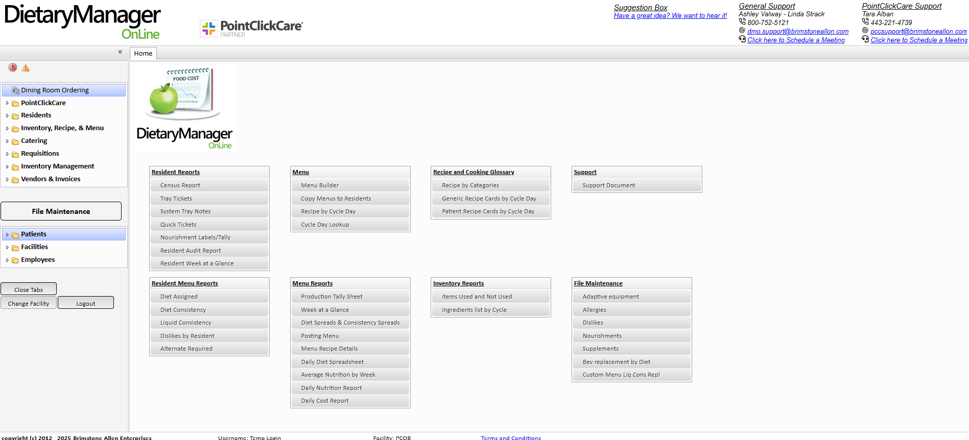This screenshot has width=969, height=440.
Task: Click the Close Tabs button
Action: [x=29, y=289]
